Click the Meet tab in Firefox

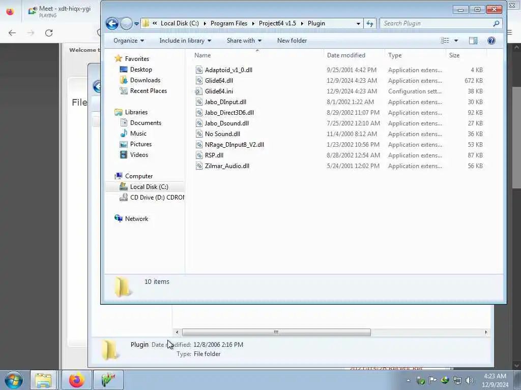click(60, 11)
